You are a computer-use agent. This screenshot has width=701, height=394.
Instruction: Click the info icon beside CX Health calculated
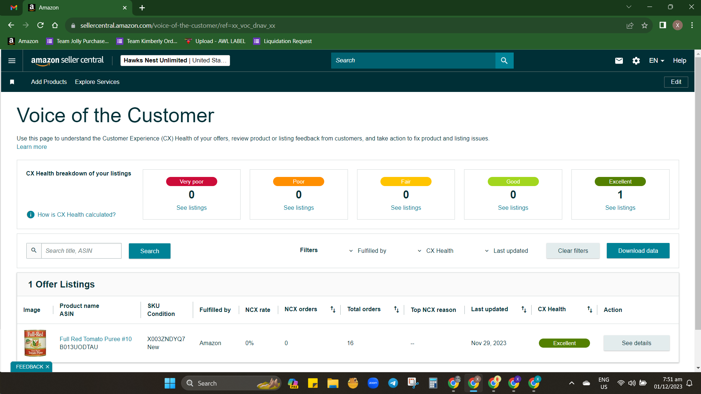(x=31, y=215)
